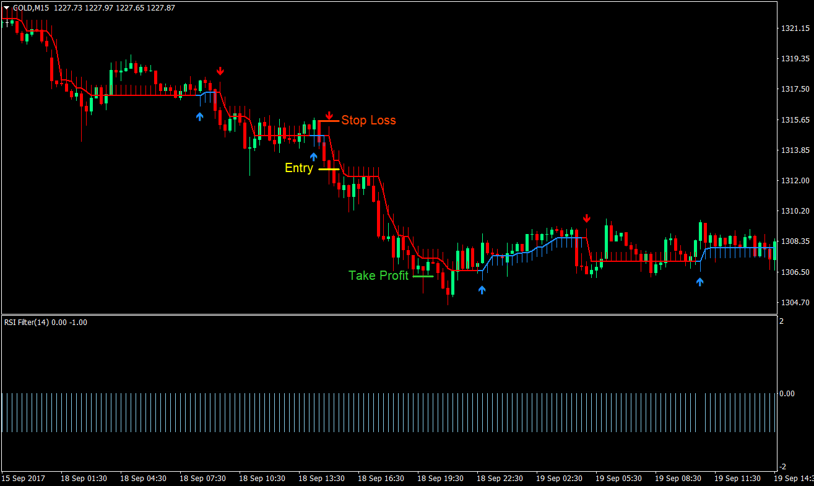Image resolution: width=814 pixels, height=486 pixels.
Task: Click the Take Profit label
Action: pos(378,276)
